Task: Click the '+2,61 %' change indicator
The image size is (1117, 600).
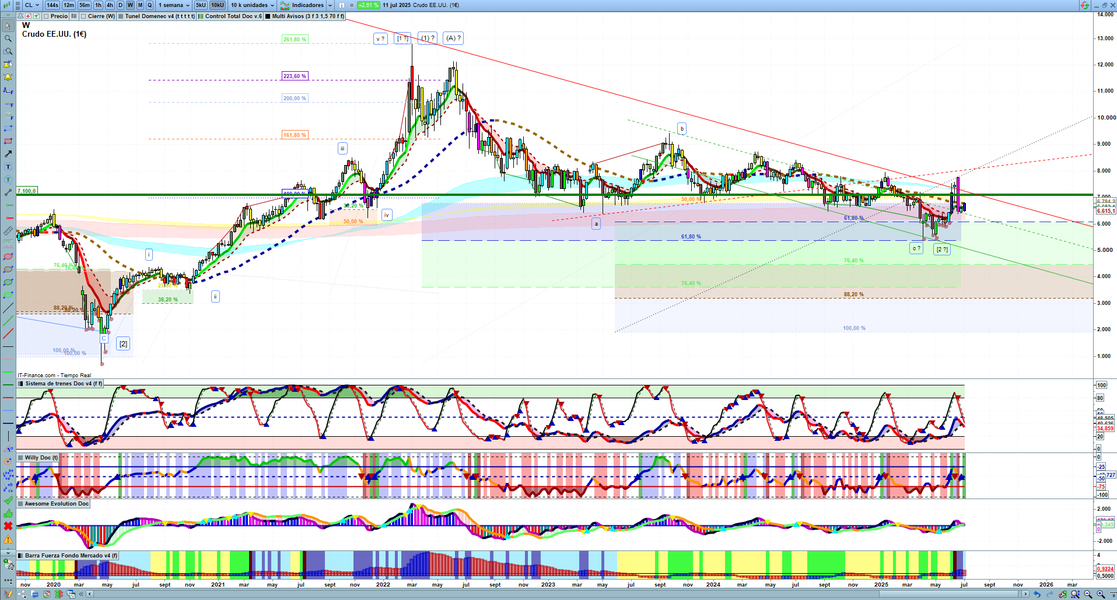Action: coord(369,5)
